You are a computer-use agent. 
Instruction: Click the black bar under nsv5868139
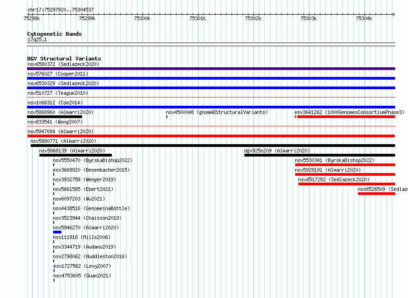76,155
